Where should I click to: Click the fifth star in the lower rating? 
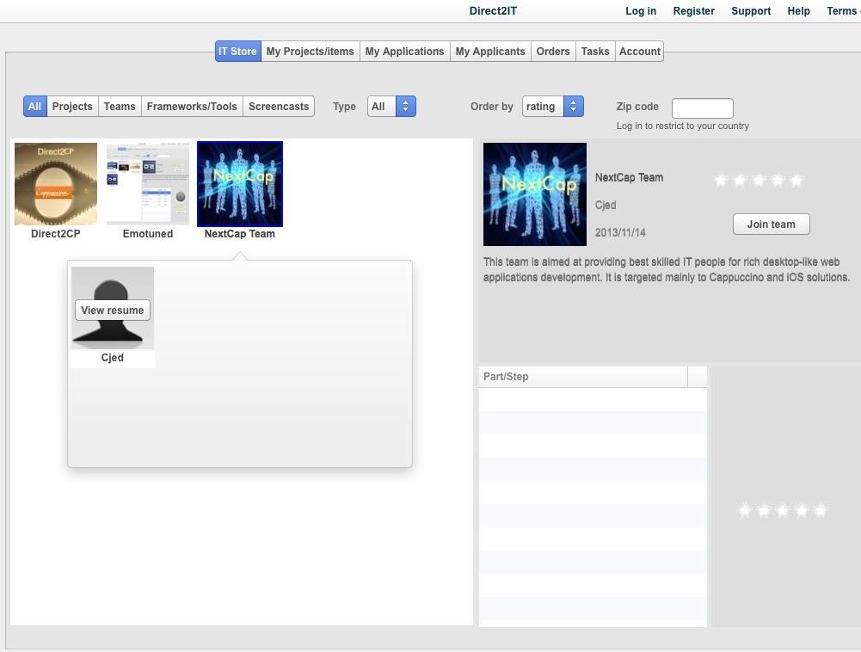pos(820,509)
